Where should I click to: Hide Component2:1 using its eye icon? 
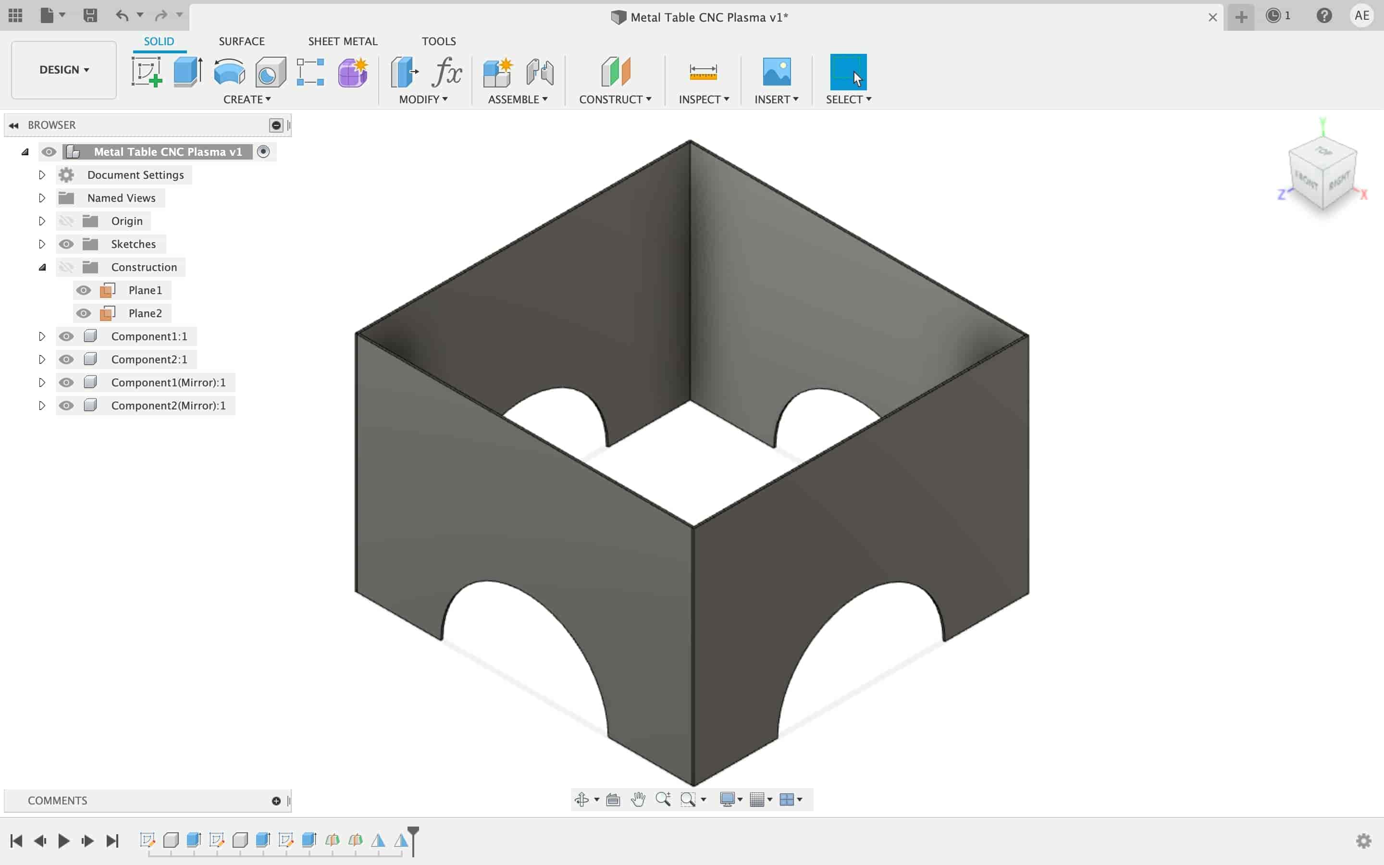point(66,359)
